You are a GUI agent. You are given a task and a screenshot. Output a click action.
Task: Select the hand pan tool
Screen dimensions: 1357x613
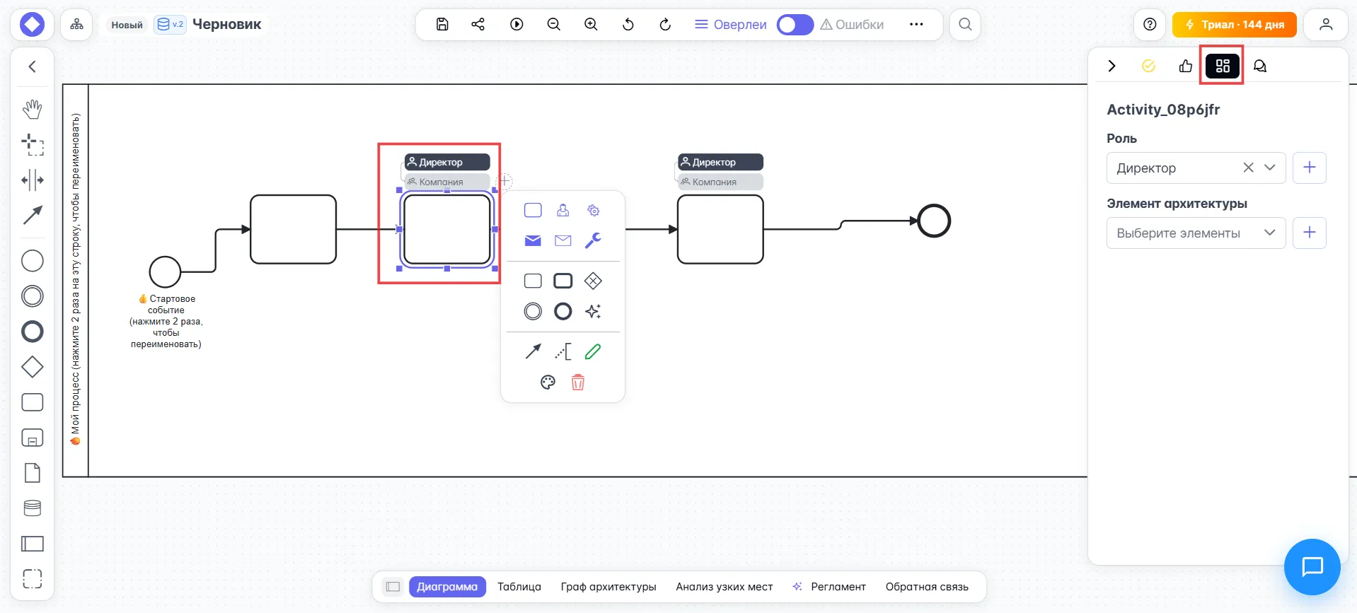(33, 109)
